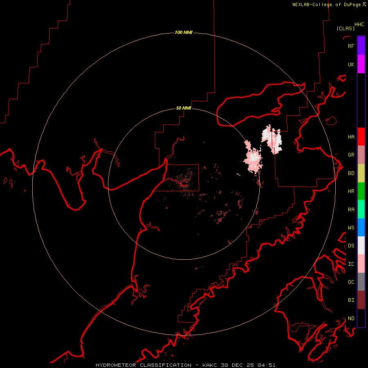
Task: Click the DS legend label
Action: (351, 245)
